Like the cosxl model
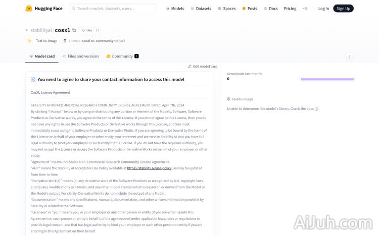This screenshot has height=236, width=379. [87, 30]
